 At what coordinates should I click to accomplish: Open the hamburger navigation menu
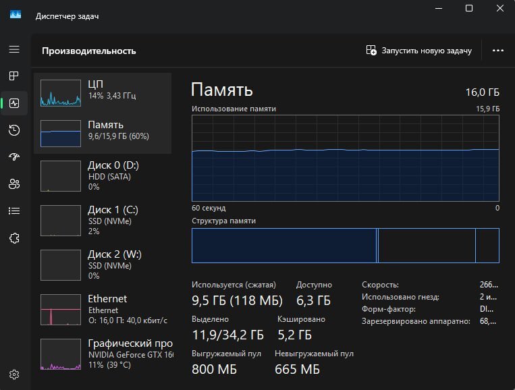pos(14,50)
